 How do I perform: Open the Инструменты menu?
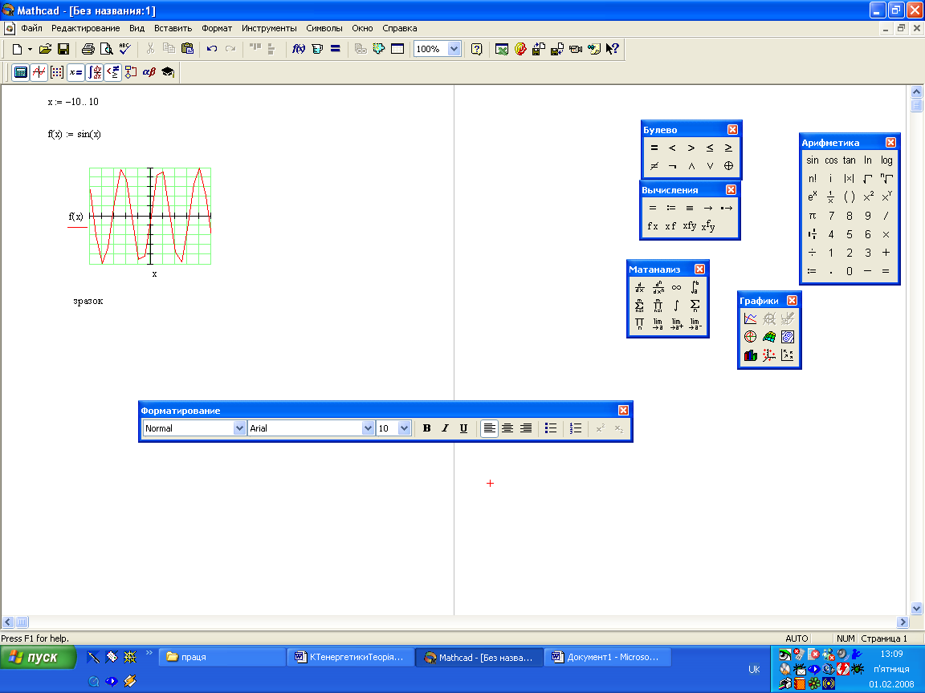(x=269, y=28)
